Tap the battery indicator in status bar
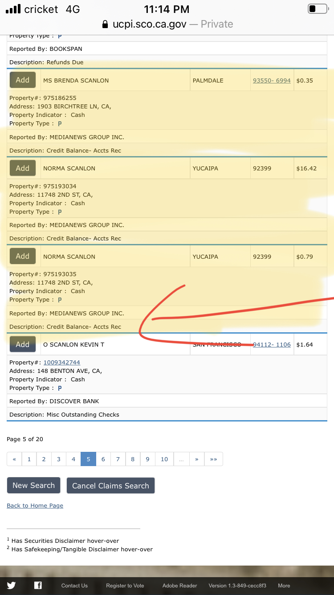334x595 pixels. (x=318, y=9)
